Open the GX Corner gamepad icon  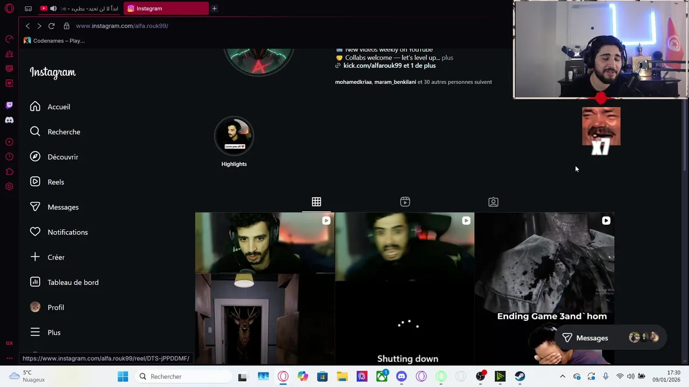[29, 9]
